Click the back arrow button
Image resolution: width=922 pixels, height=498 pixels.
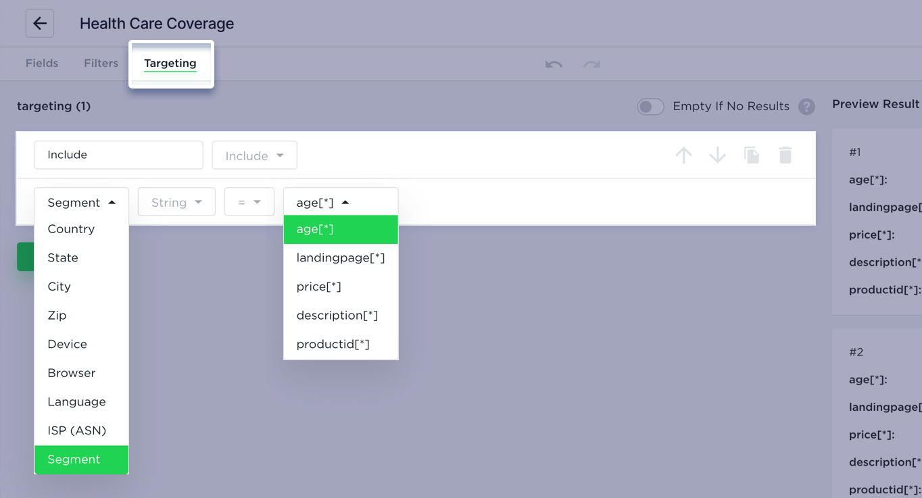coord(40,24)
